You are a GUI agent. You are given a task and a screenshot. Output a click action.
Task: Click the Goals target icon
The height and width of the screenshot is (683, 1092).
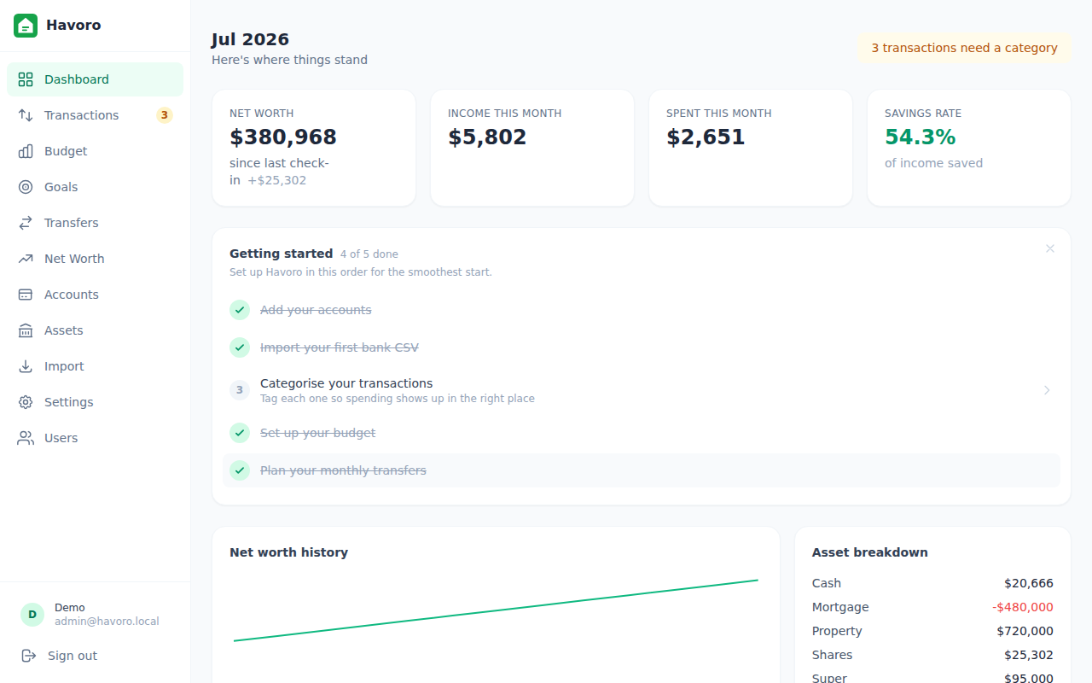tap(26, 187)
